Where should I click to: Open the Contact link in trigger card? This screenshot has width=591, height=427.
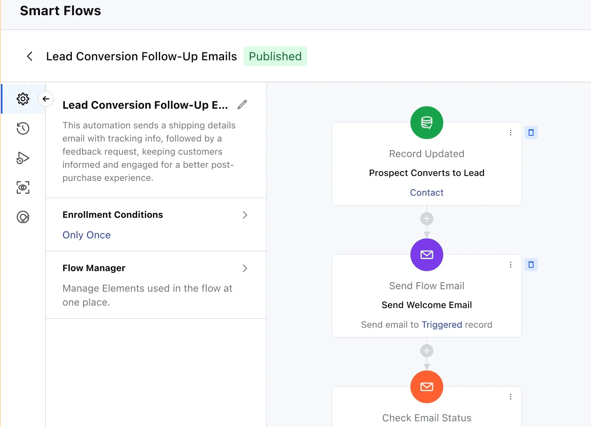click(427, 192)
